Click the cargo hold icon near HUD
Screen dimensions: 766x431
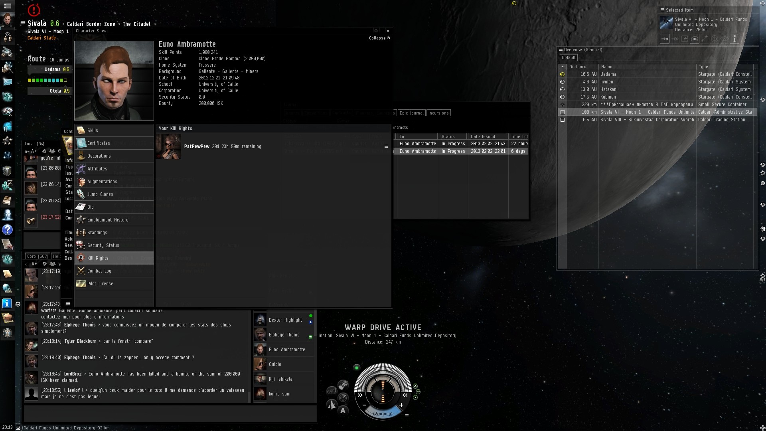pyautogui.click(x=343, y=385)
